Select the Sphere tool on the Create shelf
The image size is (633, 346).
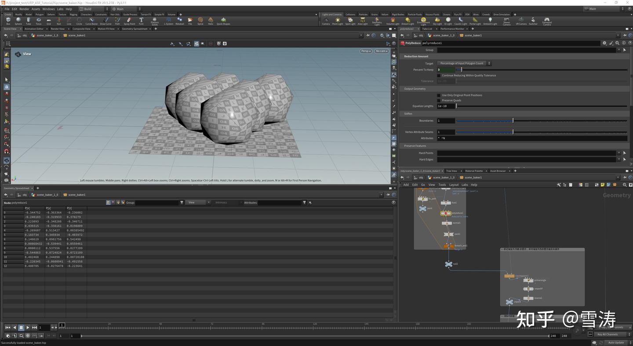point(18,20)
